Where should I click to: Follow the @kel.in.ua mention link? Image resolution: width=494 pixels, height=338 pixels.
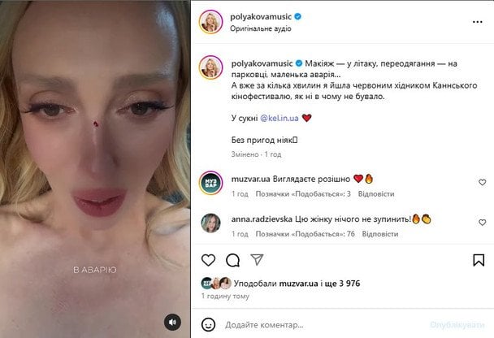(x=279, y=118)
